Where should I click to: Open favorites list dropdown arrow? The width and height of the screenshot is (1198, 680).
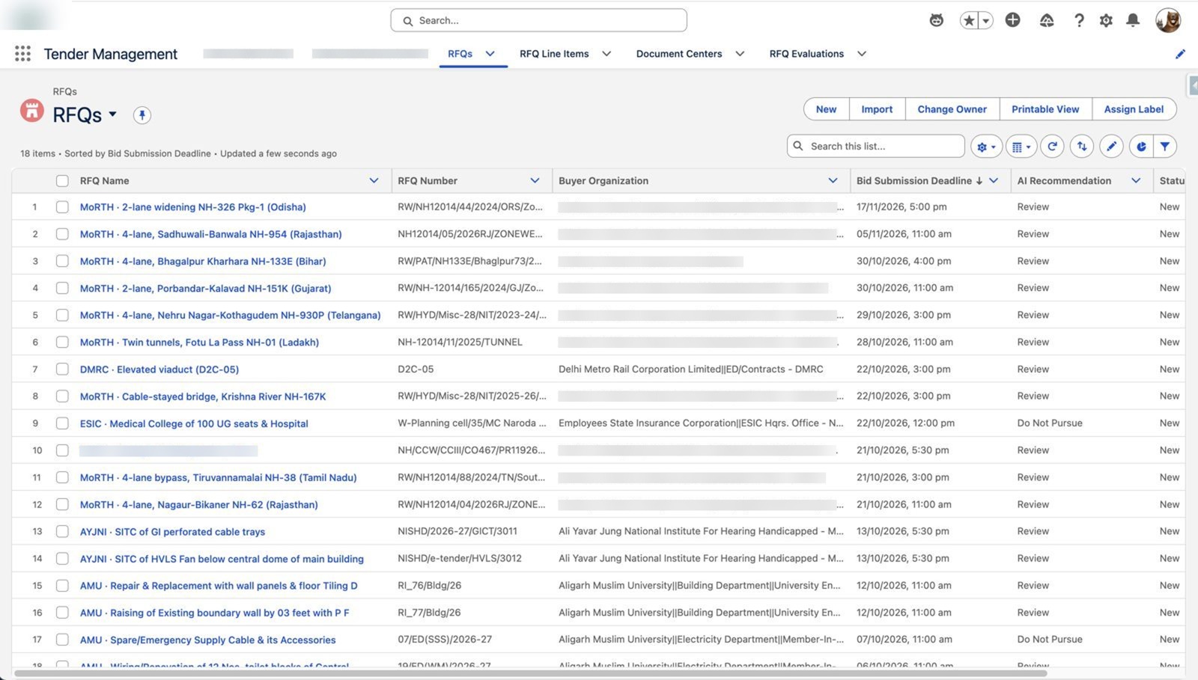986,20
